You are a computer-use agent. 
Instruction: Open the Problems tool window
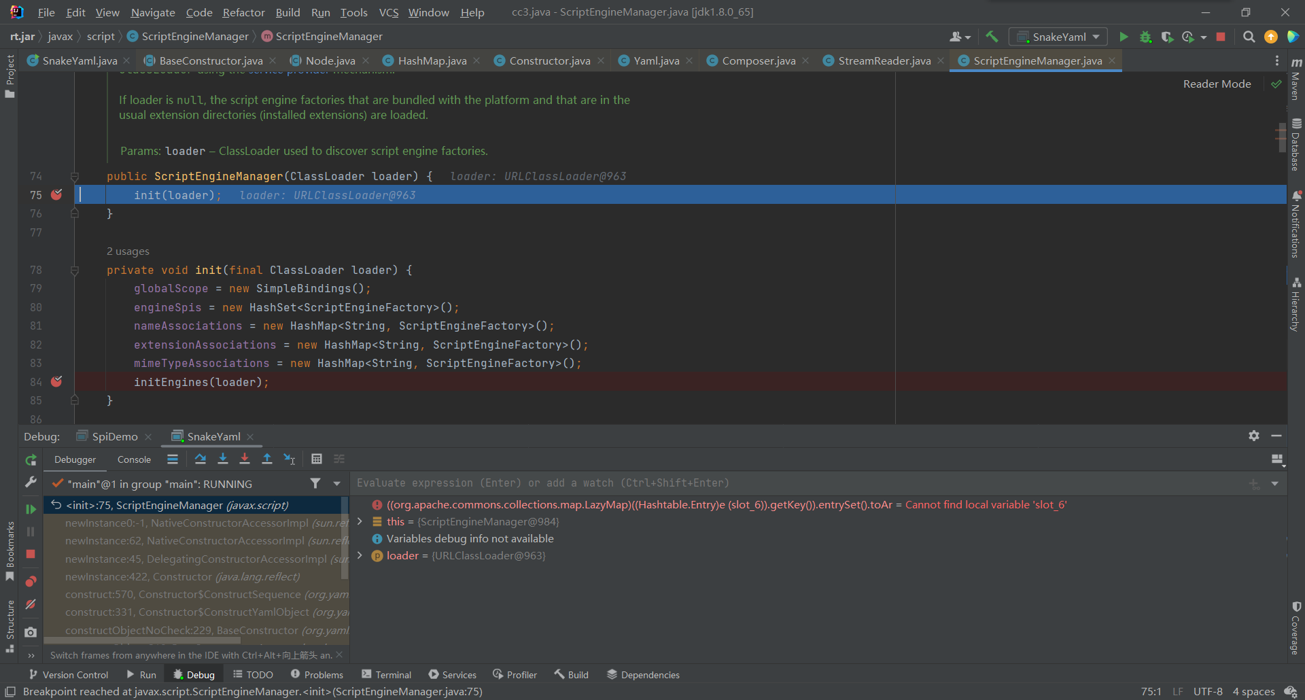(x=317, y=675)
